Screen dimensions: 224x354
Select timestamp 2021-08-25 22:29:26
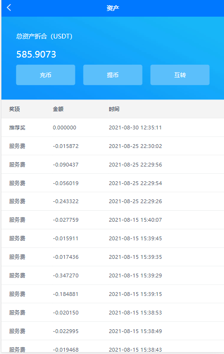(135, 201)
